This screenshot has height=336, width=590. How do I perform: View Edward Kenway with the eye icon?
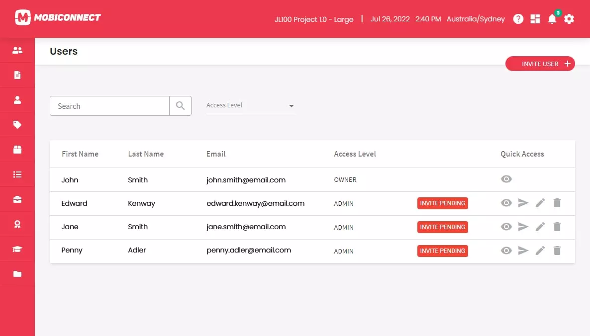tap(506, 203)
